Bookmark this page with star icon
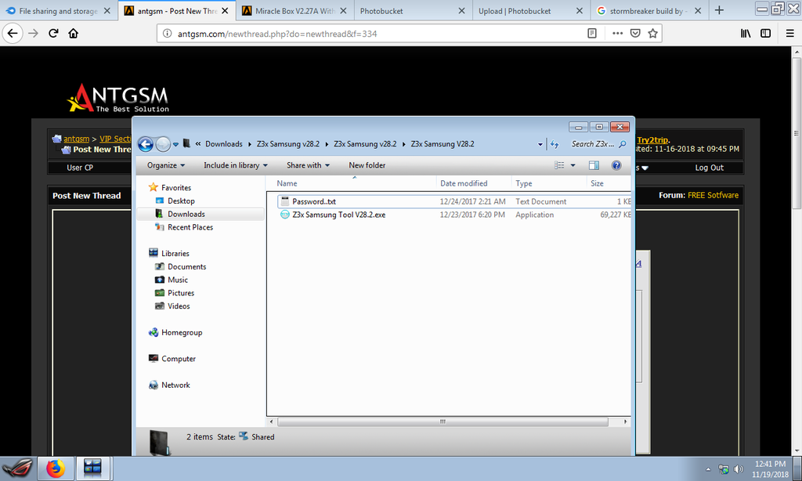The image size is (802, 481). [x=652, y=33]
